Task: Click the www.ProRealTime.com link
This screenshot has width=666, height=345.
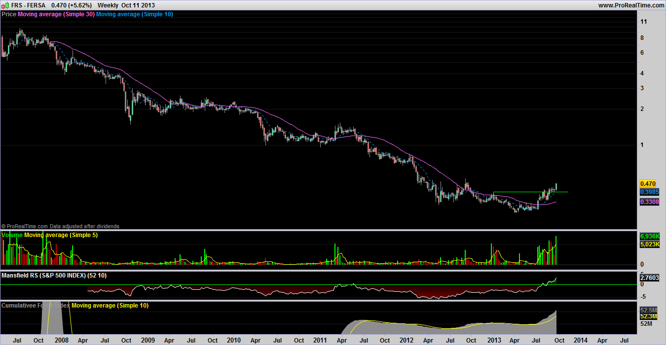Action: coord(631,5)
